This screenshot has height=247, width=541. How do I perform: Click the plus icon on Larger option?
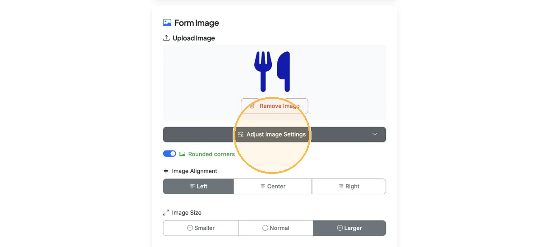pyautogui.click(x=340, y=228)
